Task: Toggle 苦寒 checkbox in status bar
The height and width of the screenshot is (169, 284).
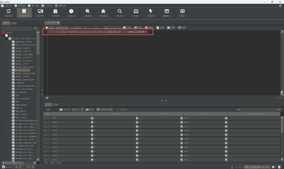Action: (x=24, y=167)
